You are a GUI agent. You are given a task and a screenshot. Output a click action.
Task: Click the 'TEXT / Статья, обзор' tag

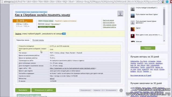tap(46, 21)
